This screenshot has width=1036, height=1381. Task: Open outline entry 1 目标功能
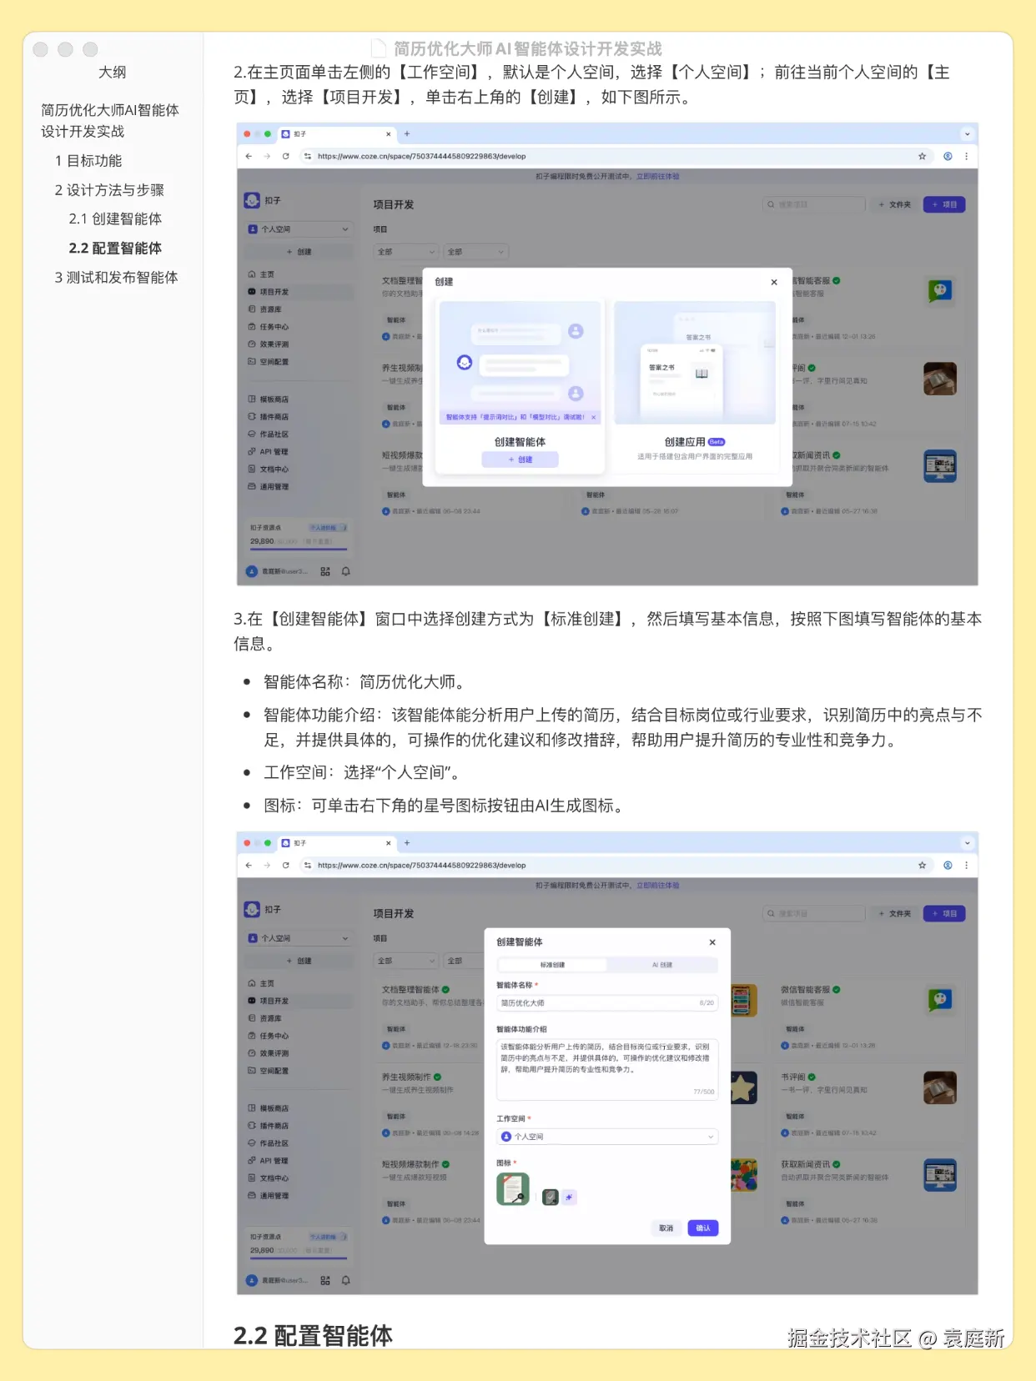[x=88, y=161]
